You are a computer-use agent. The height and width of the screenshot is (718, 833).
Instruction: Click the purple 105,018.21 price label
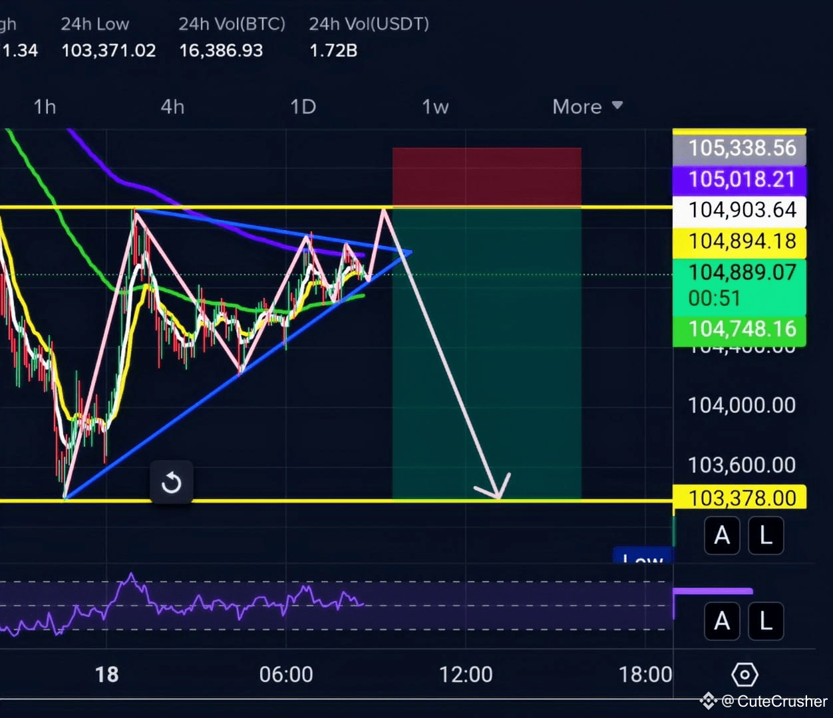point(740,179)
